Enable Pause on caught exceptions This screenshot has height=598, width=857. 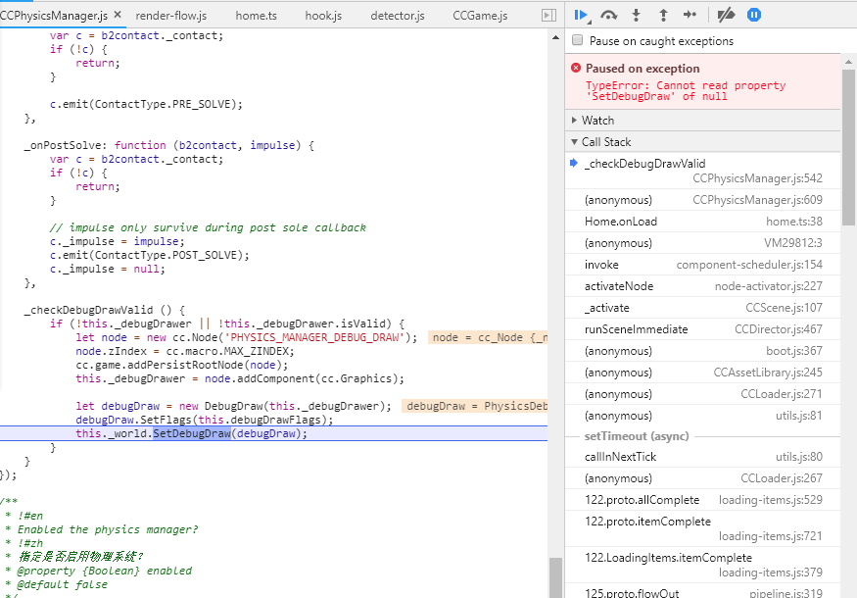point(578,41)
